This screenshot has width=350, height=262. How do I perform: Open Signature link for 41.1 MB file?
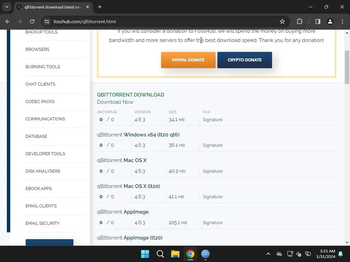pyautogui.click(x=213, y=197)
